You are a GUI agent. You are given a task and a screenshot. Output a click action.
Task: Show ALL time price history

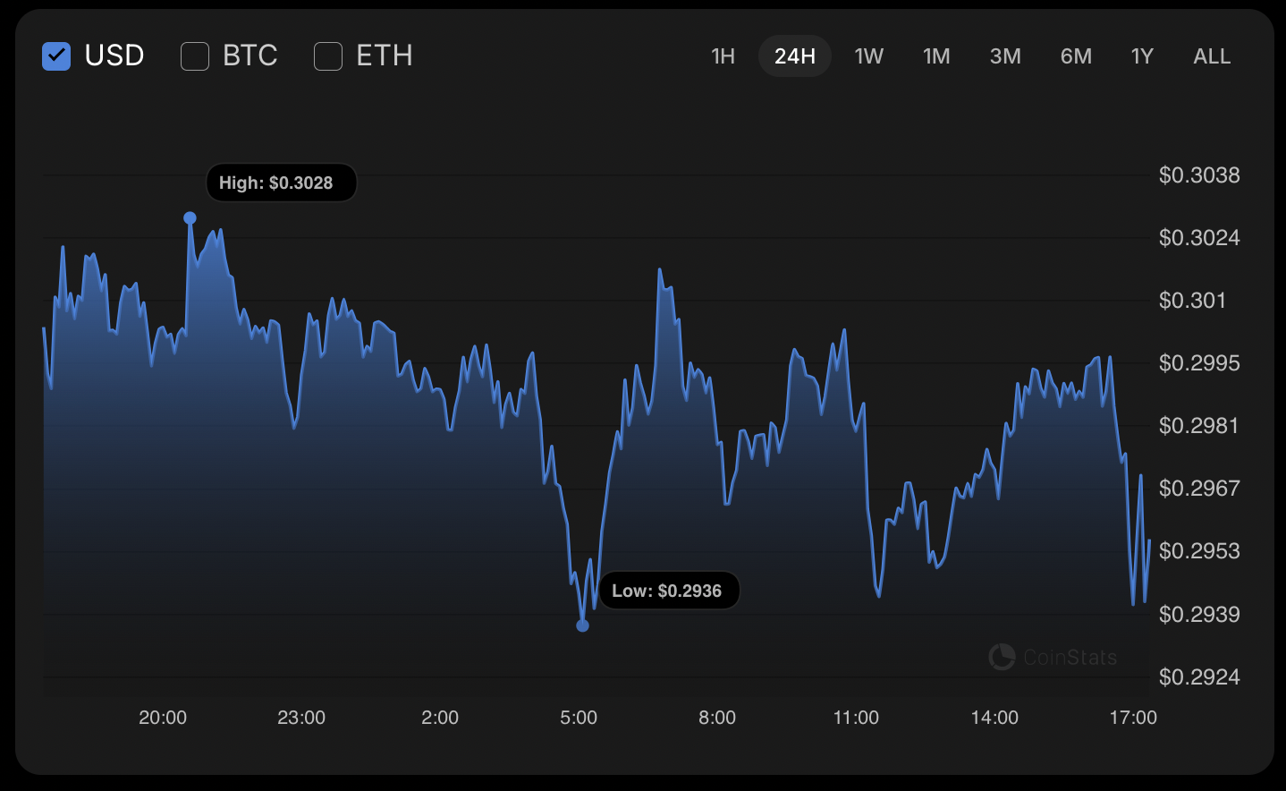pyautogui.click(x=1212, y=56)
